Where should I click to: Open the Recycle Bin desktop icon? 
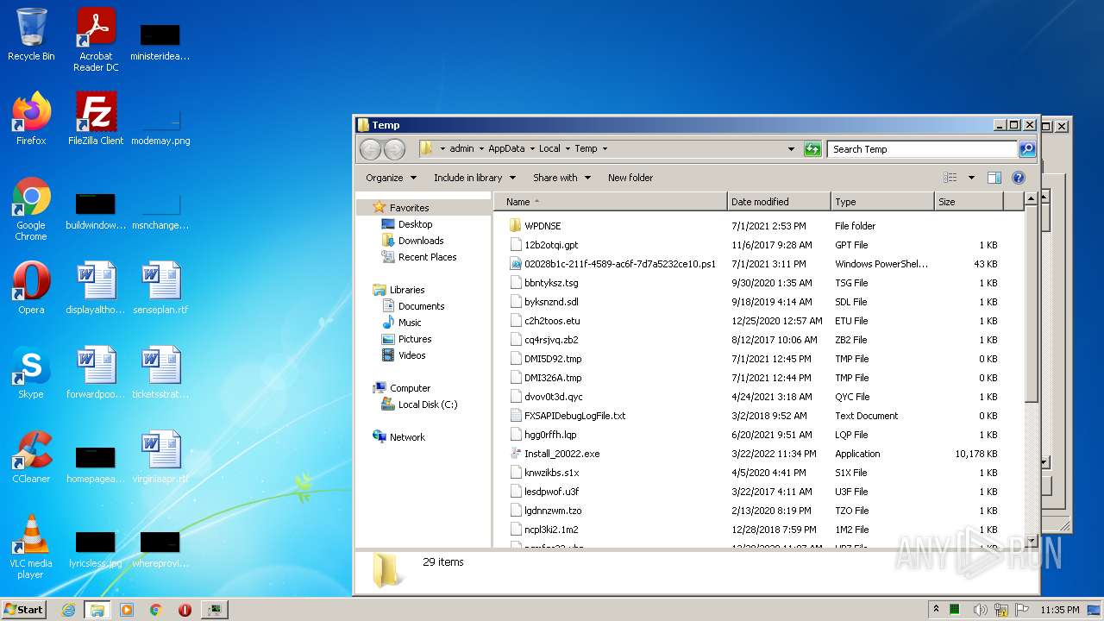point(31,34)
